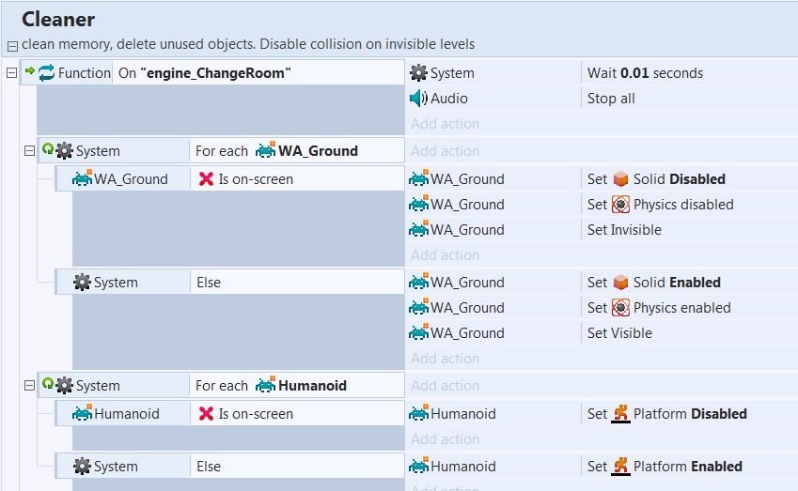Click the red X on WA_Ground on-screen condition
Viewport: 798px width, 491px height.
pyautogui.click(x=207, y=179)
